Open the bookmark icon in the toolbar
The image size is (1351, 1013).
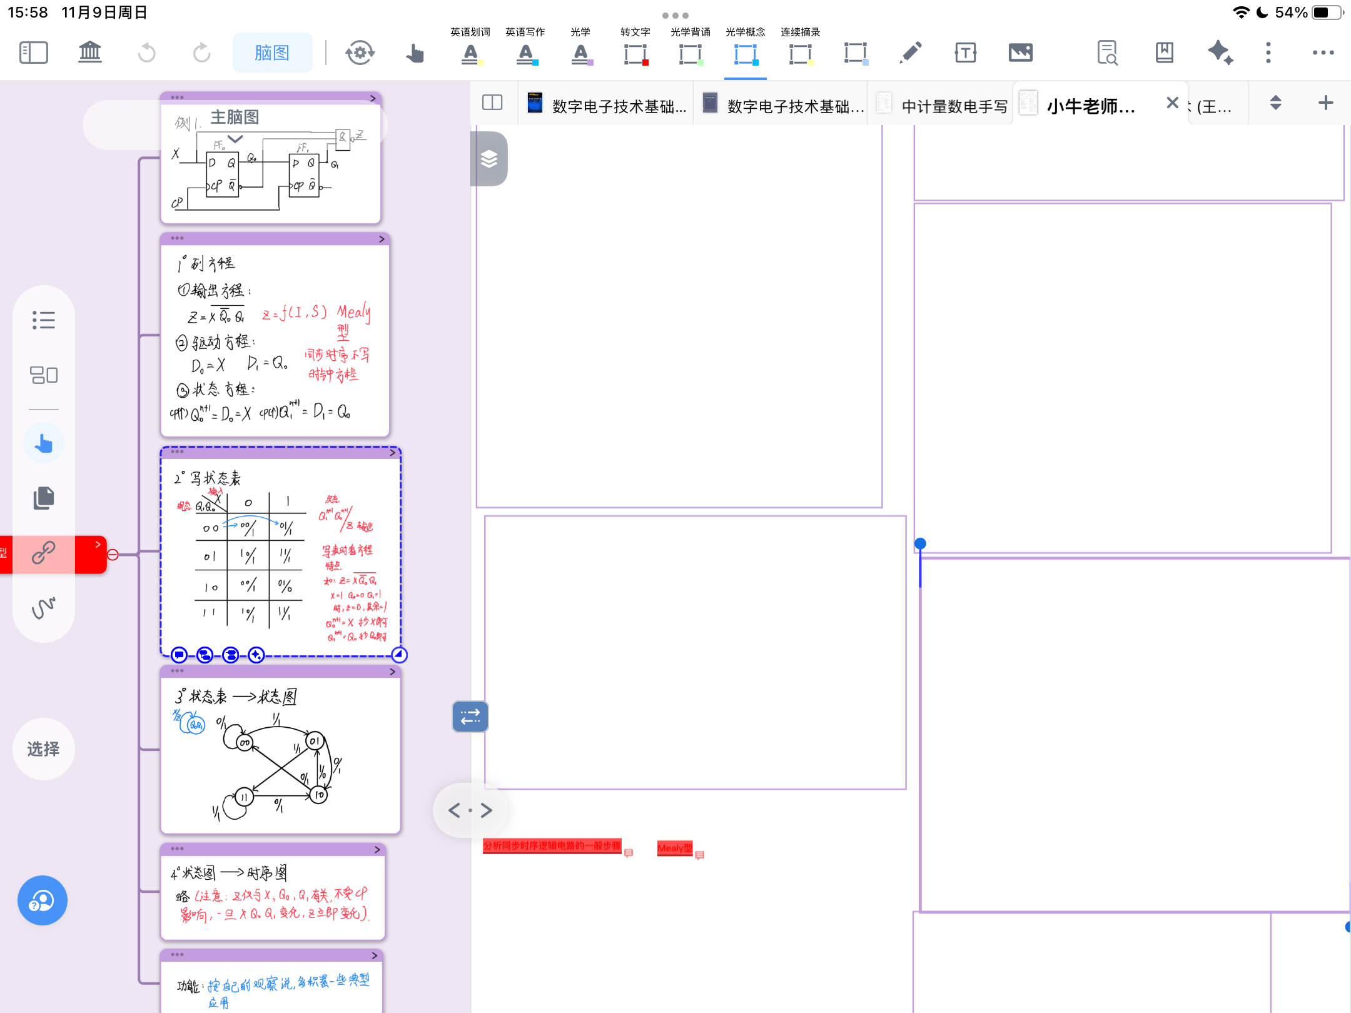1164,53
